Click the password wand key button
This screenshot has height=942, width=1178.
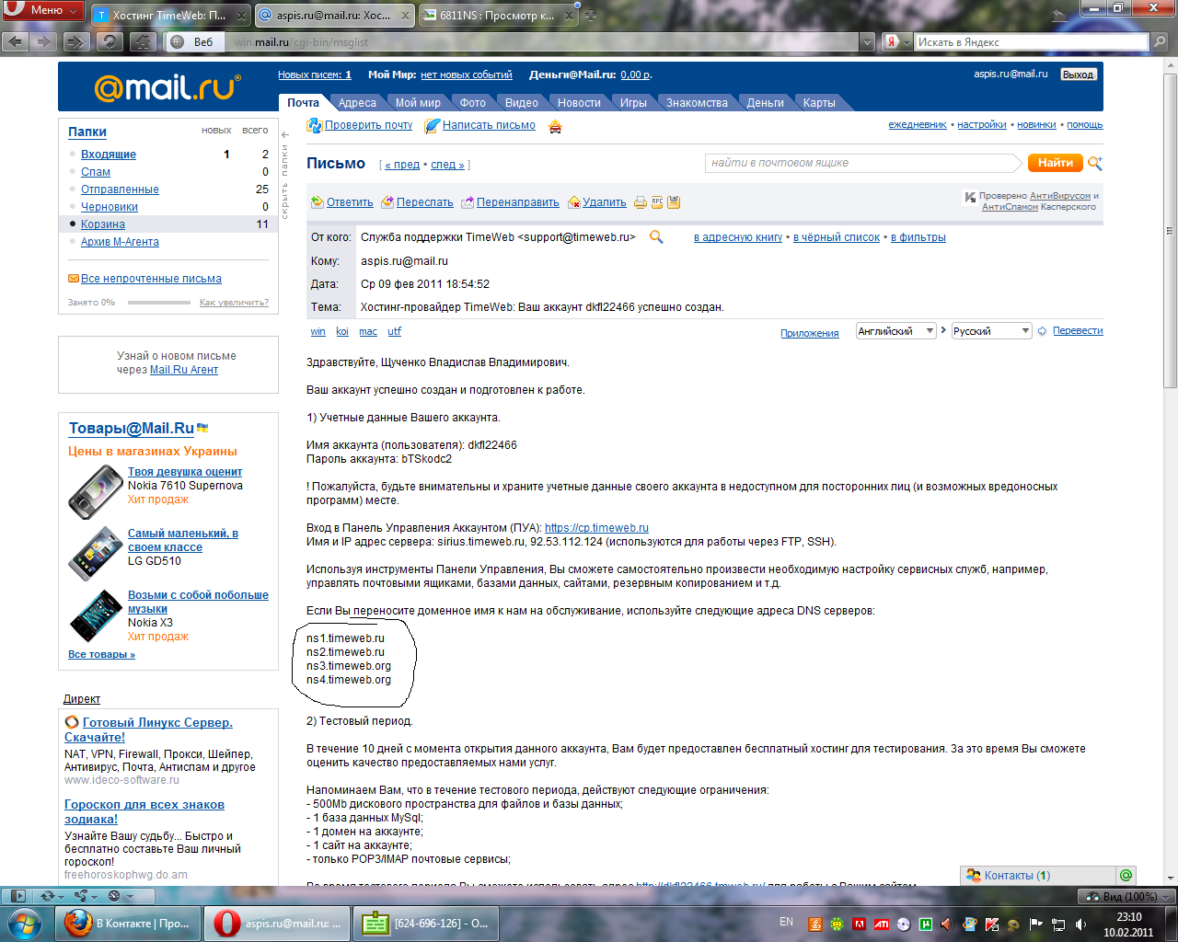(143, 42)
